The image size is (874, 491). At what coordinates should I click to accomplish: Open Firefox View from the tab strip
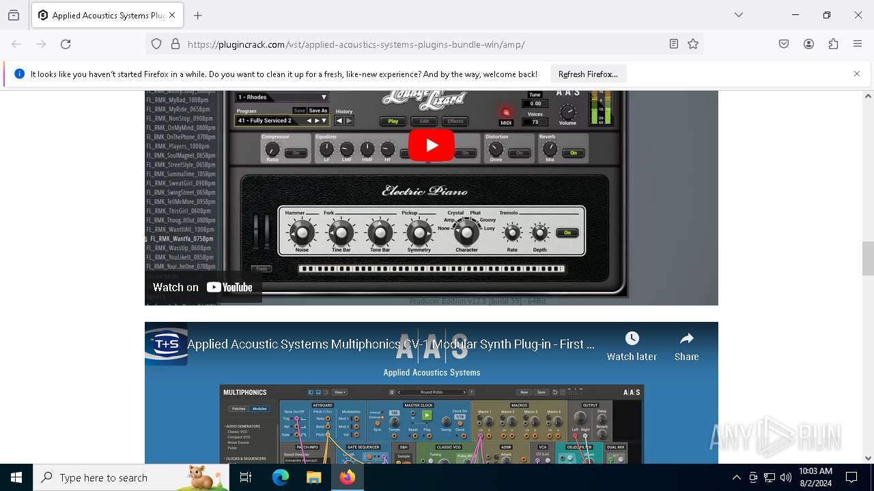pos(14,15)
